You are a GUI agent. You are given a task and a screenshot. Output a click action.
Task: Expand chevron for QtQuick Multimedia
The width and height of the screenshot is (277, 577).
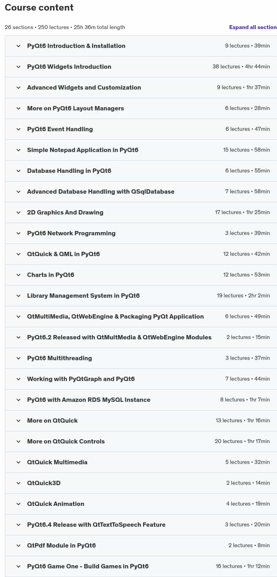[x=18, y=462]
